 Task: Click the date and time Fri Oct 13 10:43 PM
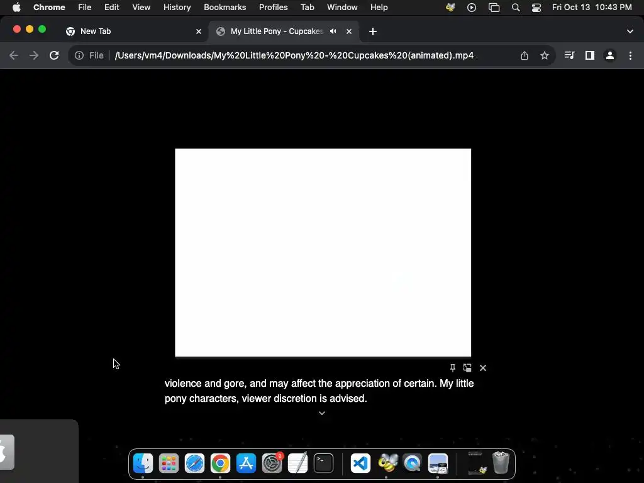(x=592, y=8)
